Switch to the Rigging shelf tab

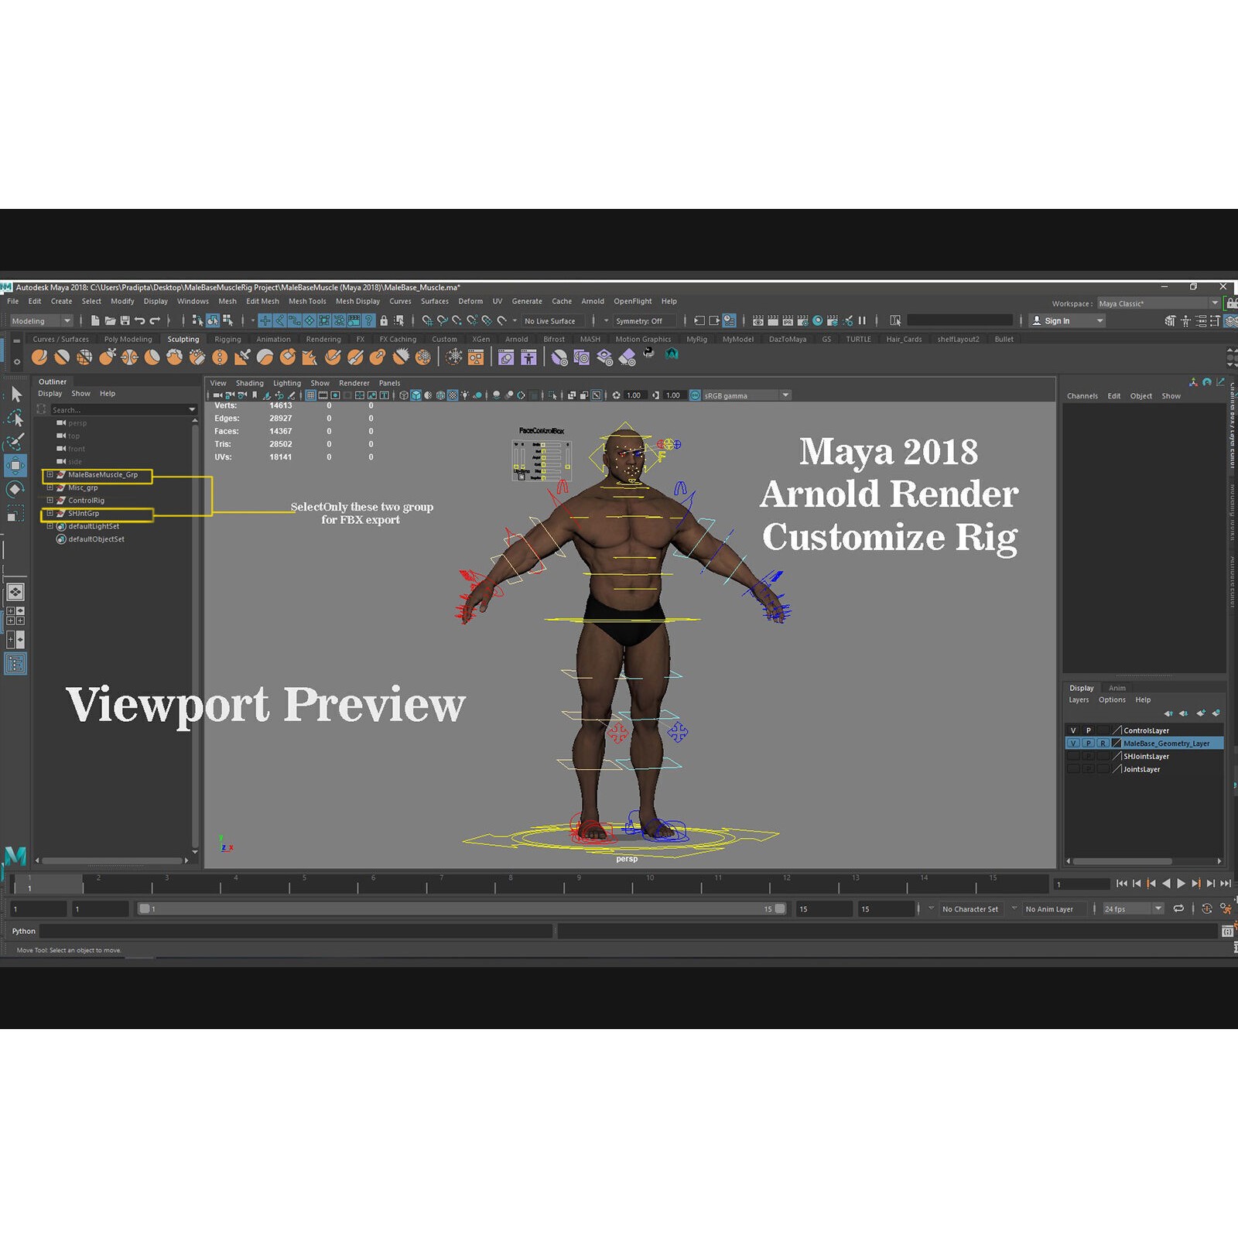[x=227, y=339]
